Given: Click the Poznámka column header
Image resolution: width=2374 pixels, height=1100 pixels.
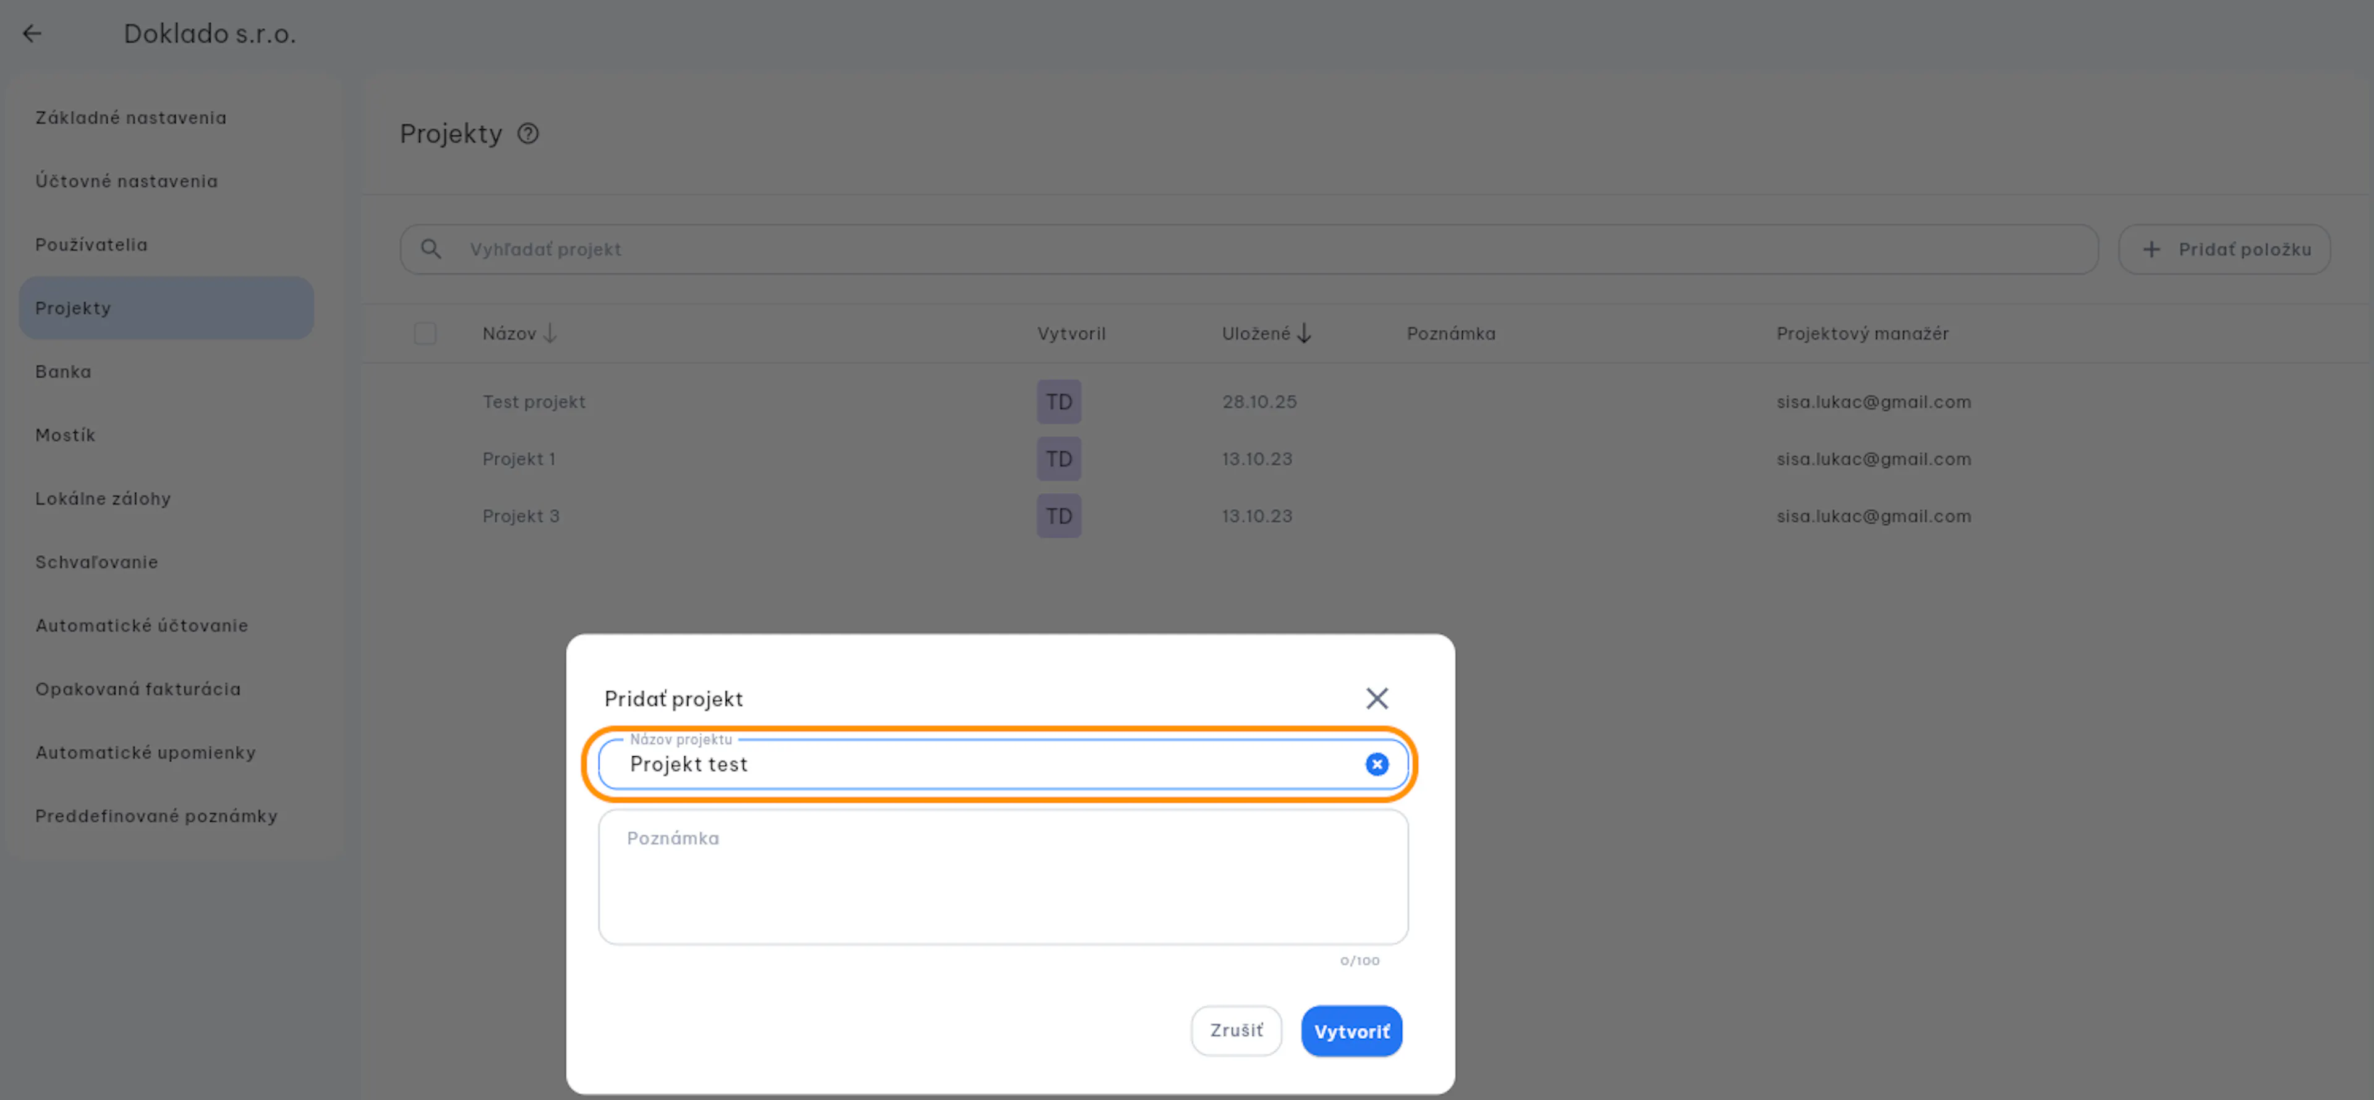Looking at the screenshot, I should click(x=1450, y=333).
